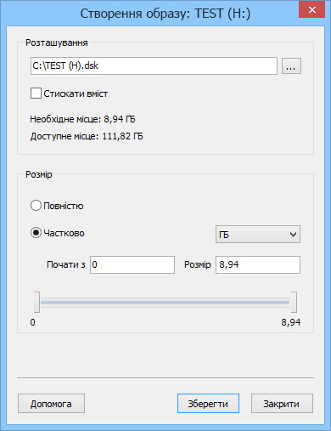Click the "Доступне місце: 111,82 ГБ" text

[87, 136]
